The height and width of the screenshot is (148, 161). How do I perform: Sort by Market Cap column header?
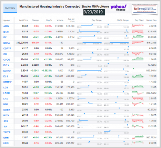click(151, 20)
